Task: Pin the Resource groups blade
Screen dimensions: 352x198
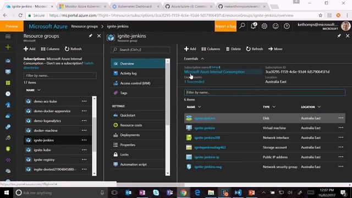Action: 90,36
